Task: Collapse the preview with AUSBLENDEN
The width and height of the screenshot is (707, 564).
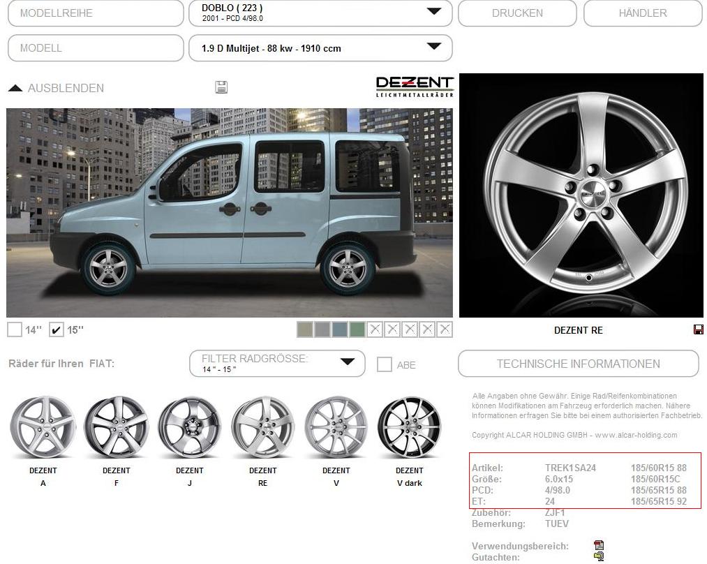Action: pyautogui.click(x=57, y=88)
